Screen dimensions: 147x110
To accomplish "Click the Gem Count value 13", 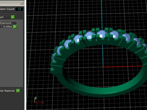I will point(19,9).
